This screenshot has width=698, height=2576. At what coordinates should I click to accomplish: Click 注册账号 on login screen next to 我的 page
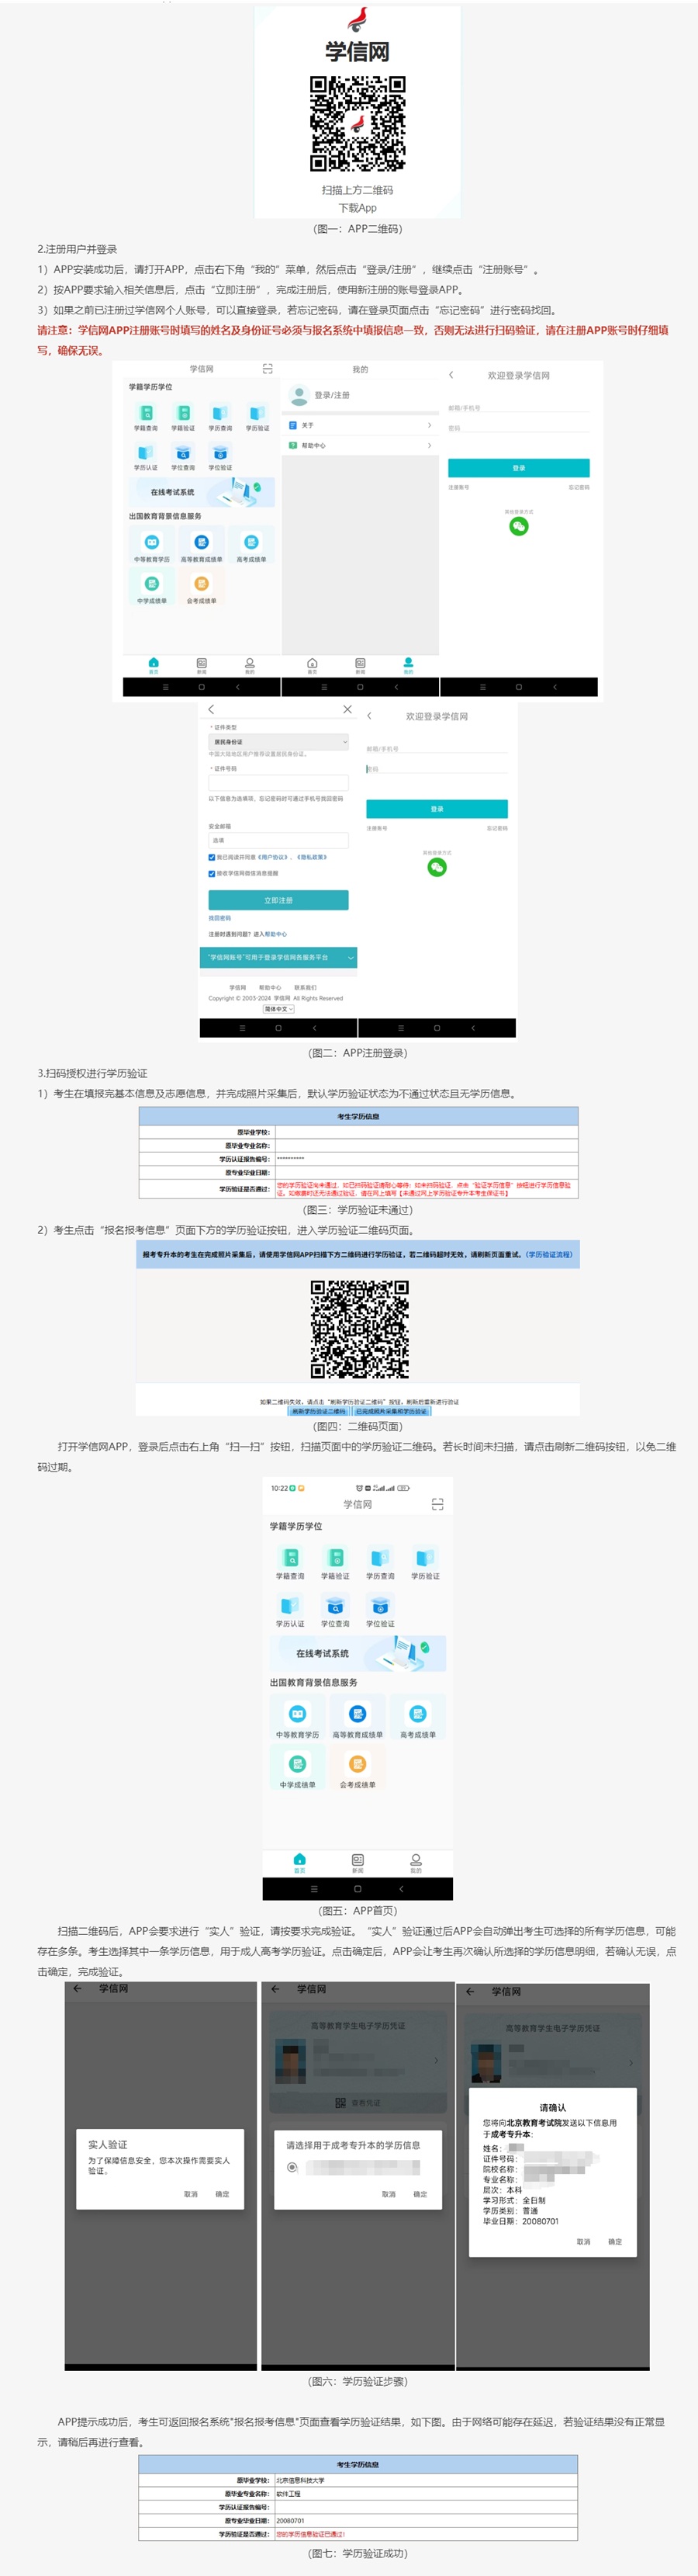coord(458,487)
